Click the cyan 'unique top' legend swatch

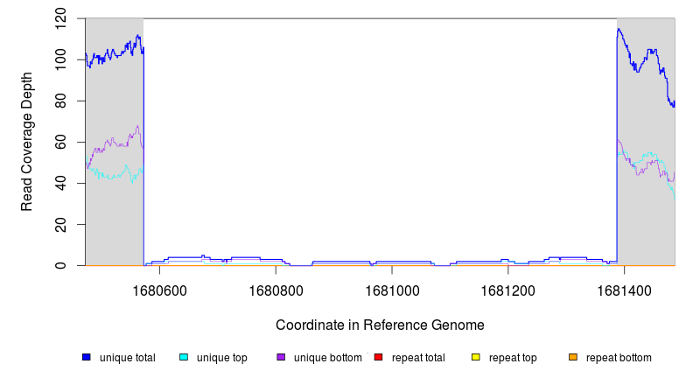[184, 358]
